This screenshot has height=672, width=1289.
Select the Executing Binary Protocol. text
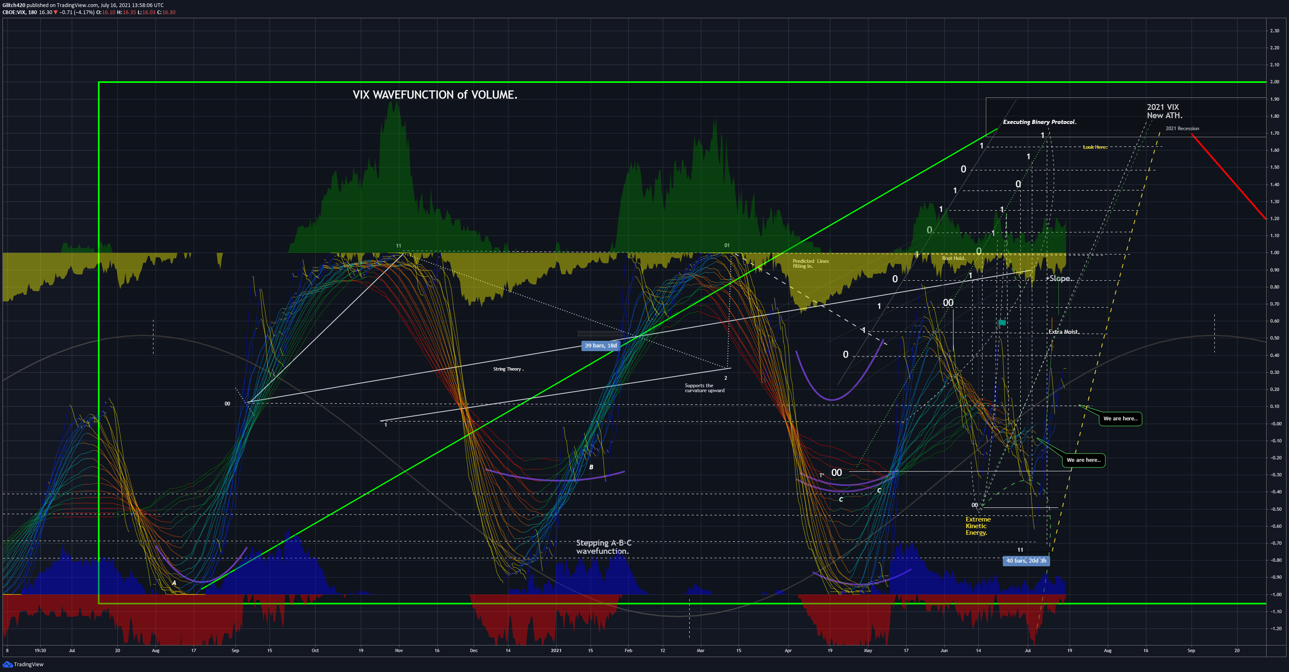pyautogui.click(x=1039, y=122)
